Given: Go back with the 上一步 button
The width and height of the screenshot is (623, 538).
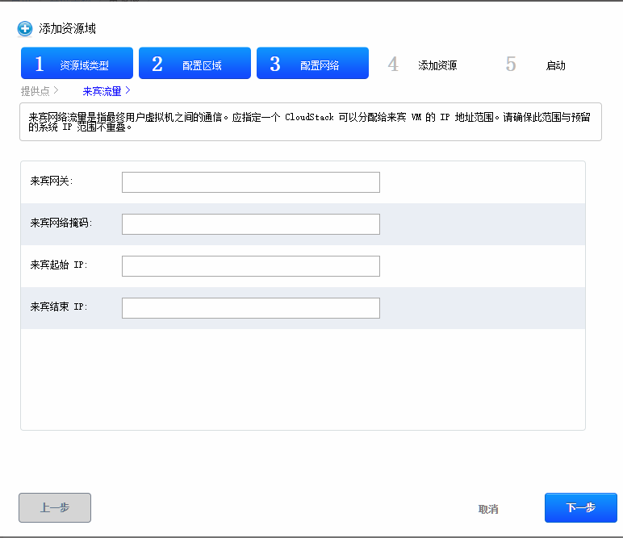Looking at the screenshot, I should 55,507.
